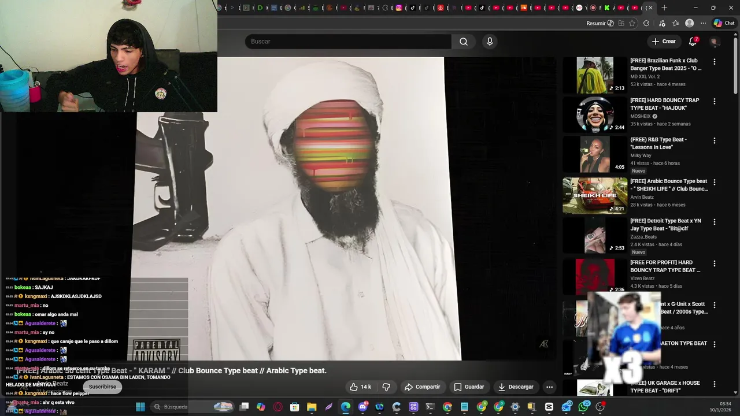Open YouTube notifications bell

pyautogui.click(x=693, y=42)
